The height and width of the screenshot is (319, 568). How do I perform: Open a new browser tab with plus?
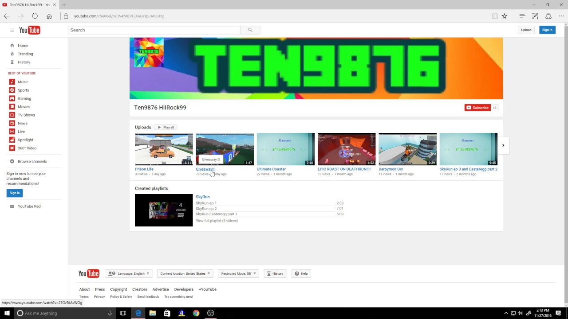[64, 5]
